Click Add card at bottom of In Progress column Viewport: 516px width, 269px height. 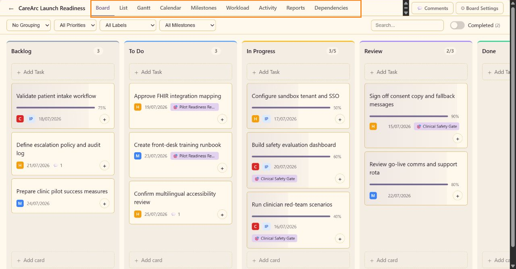(298, 260)
